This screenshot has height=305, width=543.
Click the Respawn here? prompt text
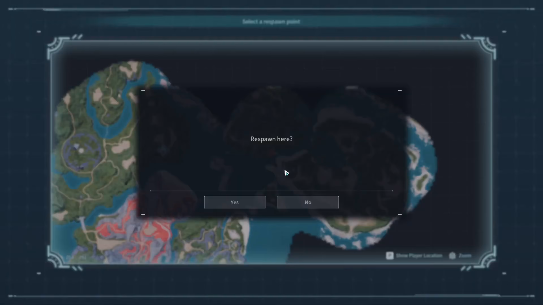coord(271,139)
